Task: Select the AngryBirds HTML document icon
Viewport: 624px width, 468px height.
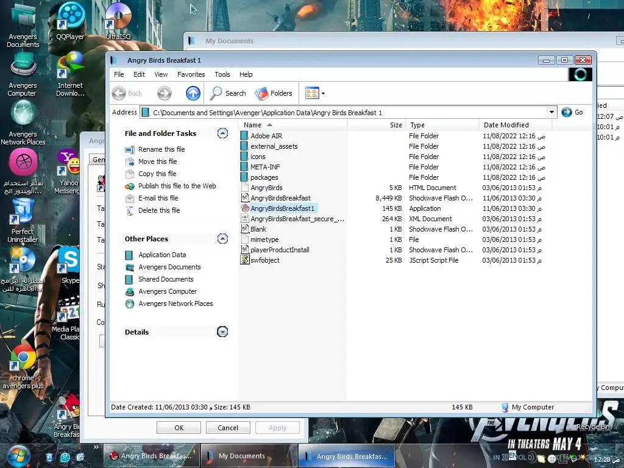Action: pos(245,188)
